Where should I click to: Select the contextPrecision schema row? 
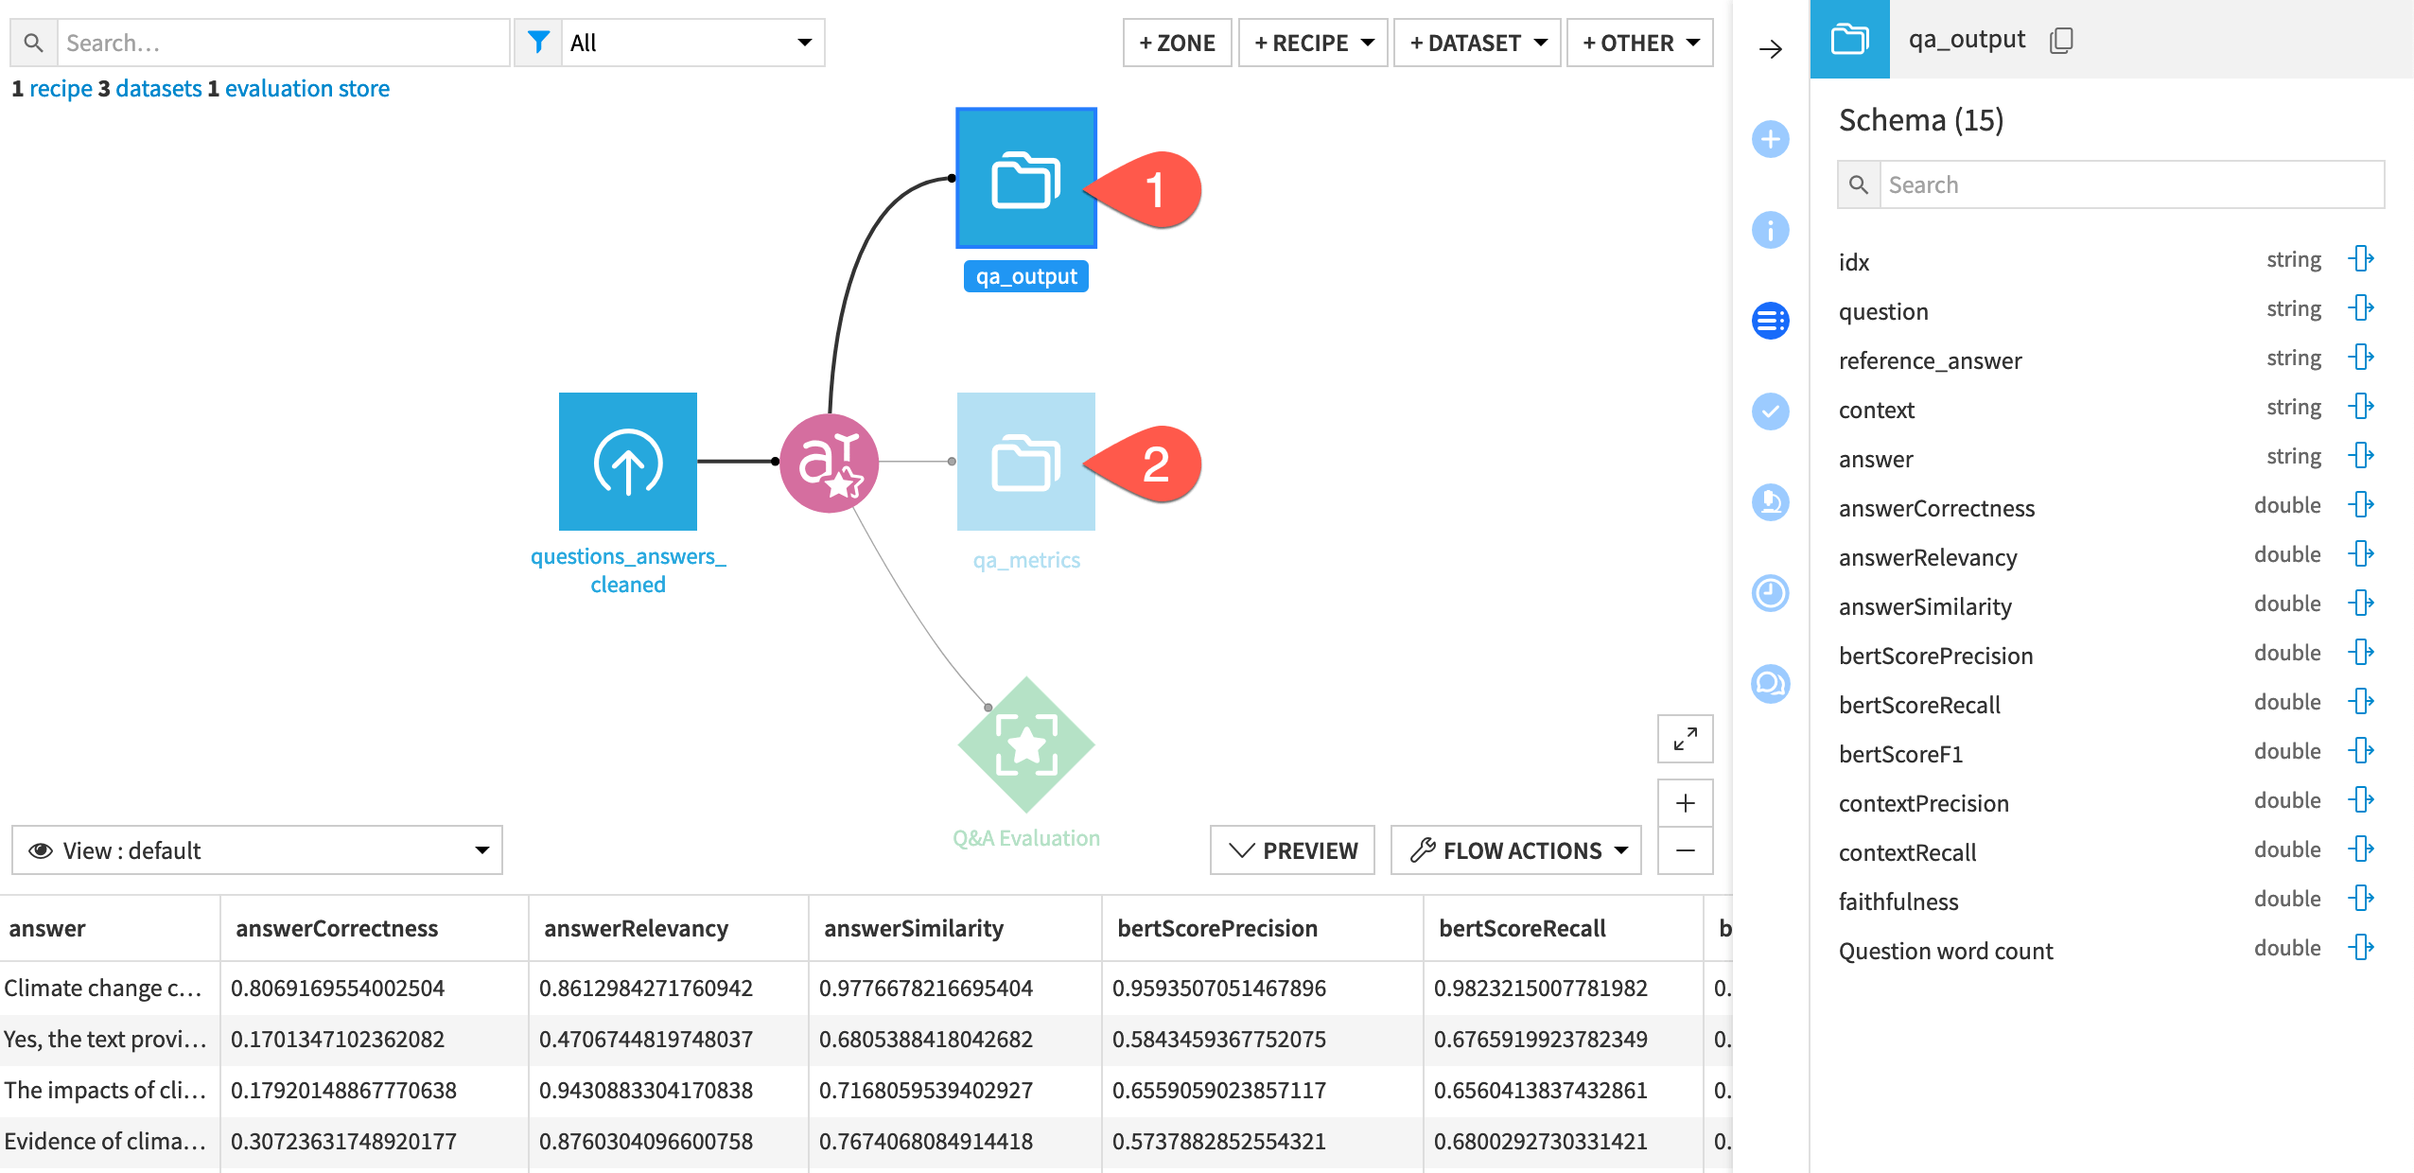(x=2108, y=802)
